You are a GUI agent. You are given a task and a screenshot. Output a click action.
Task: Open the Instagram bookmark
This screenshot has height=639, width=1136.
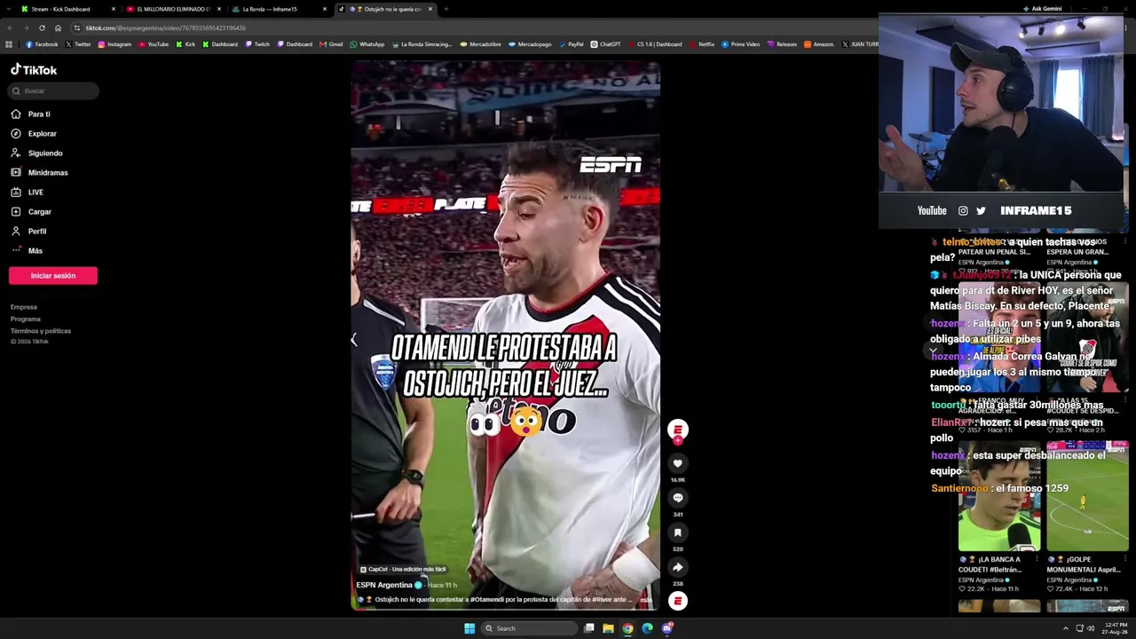(114, 44)
